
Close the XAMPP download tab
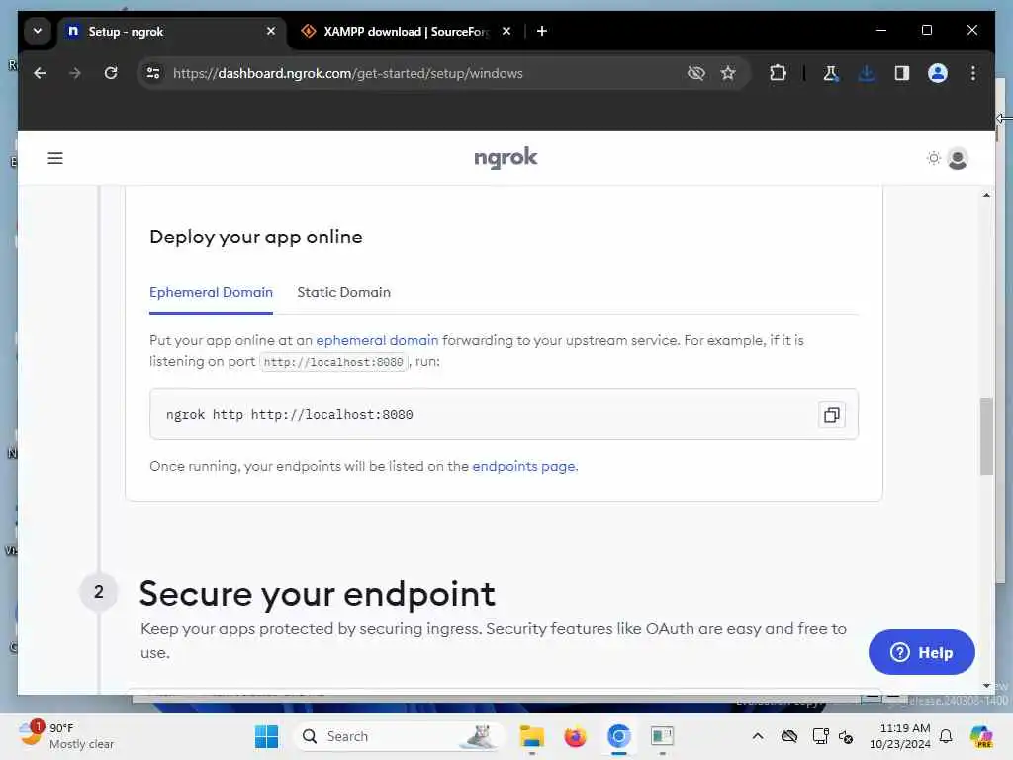pyautogui.click(x=506, y=31)
